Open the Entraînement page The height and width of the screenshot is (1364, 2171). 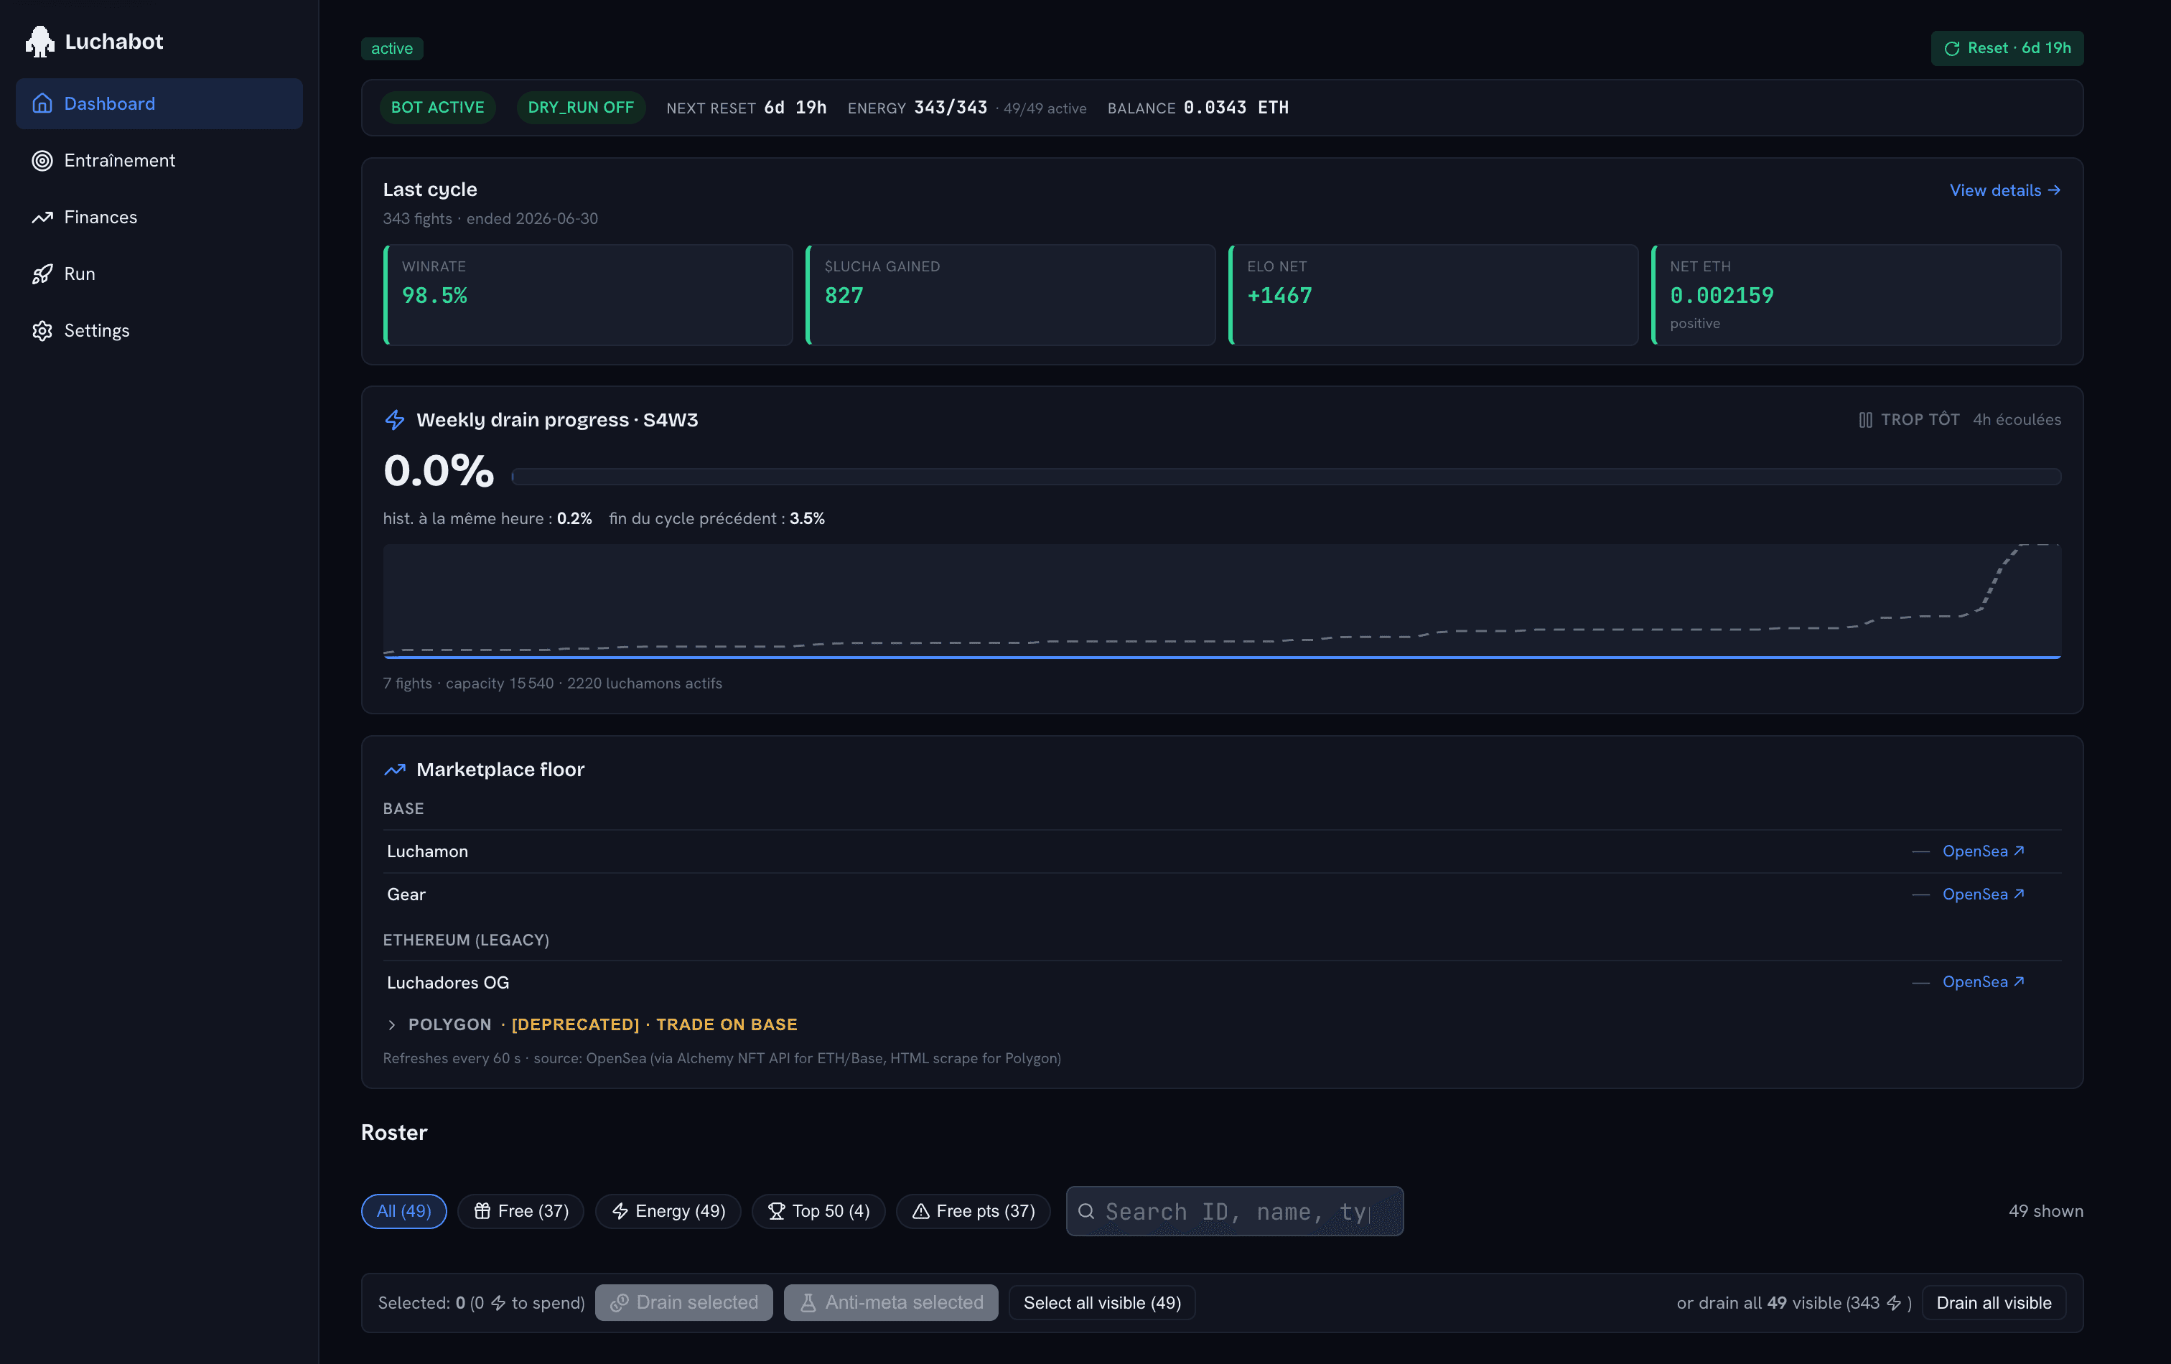coord(159,161)
